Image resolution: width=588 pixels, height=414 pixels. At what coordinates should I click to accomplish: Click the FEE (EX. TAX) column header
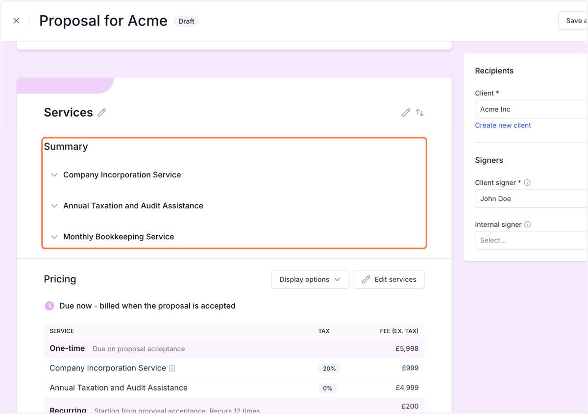[x=399, y=331]
